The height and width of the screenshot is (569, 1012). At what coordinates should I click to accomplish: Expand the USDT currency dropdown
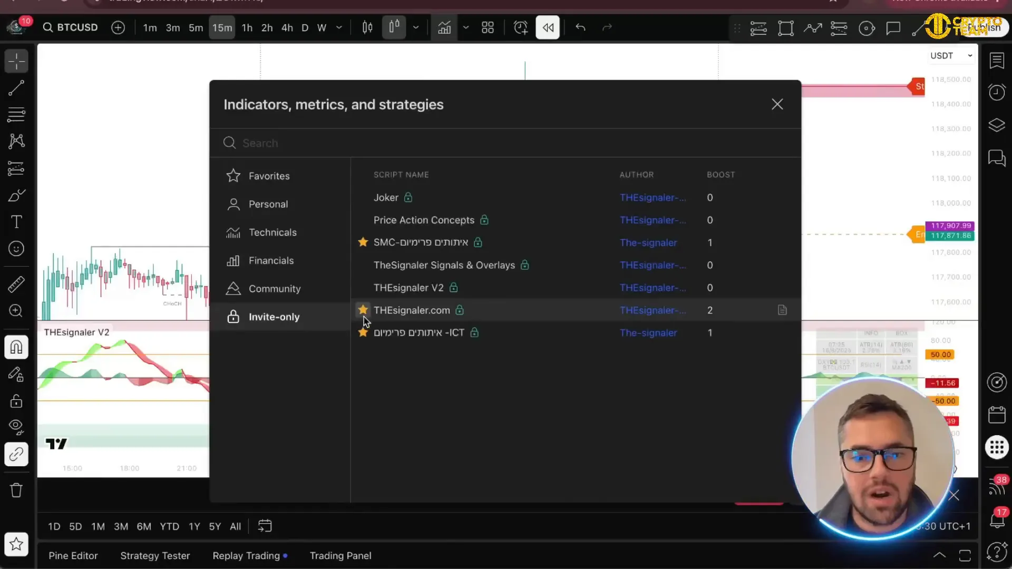pyautogui.click(x=951, y=56)
